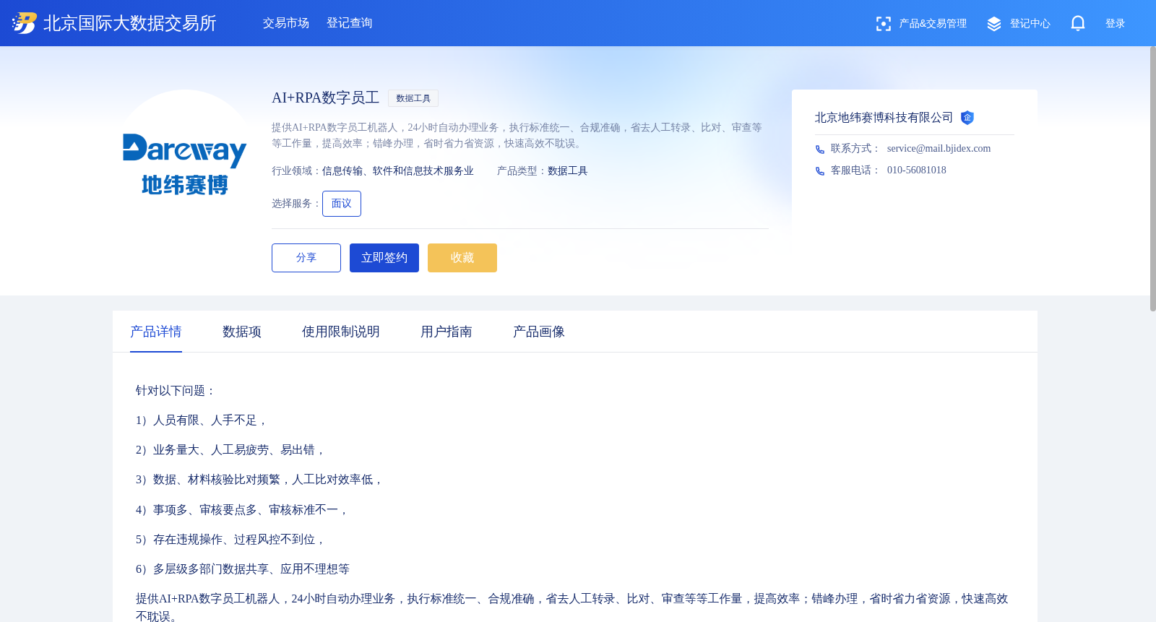
Task: Click the page vertical scrollbar thumb
Action: [x=1153, y=178]
